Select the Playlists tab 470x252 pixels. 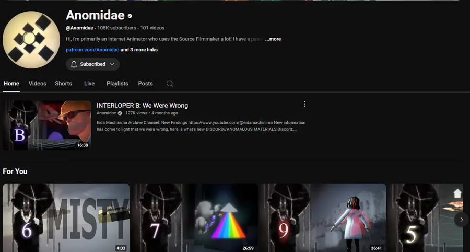118,84
